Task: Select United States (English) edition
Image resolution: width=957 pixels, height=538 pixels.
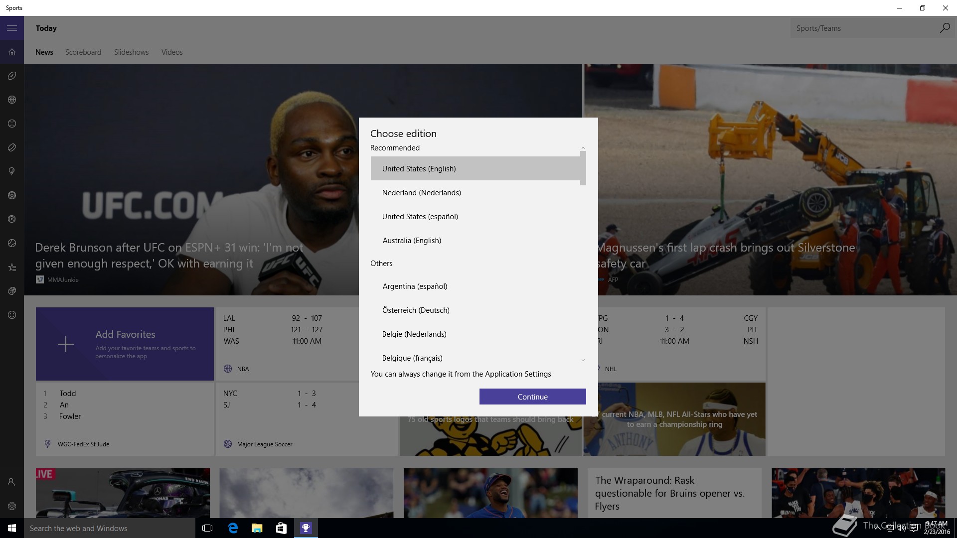Action: [x=476, y=169]
